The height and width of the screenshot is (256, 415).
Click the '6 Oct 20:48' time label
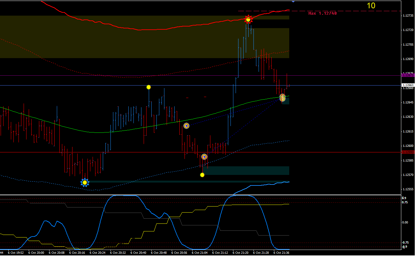pos(159,252)
